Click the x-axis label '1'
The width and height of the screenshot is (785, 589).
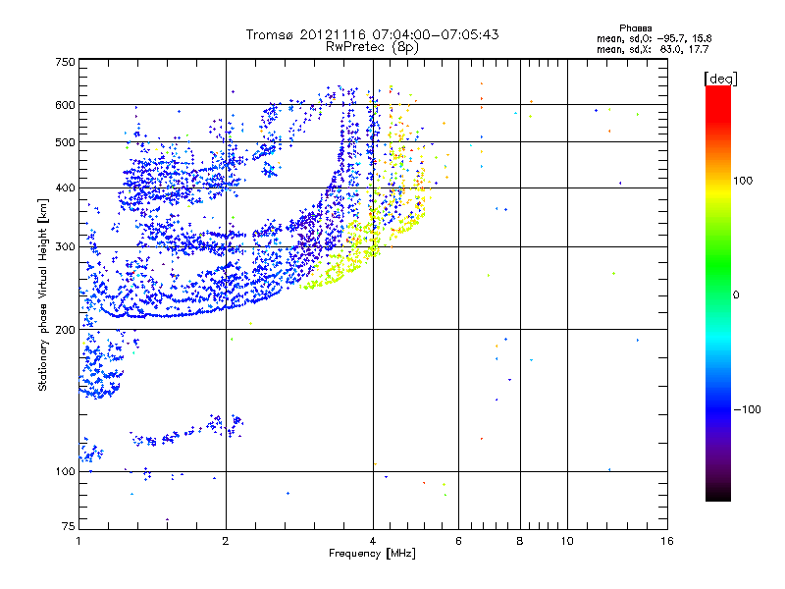[78, 541]
